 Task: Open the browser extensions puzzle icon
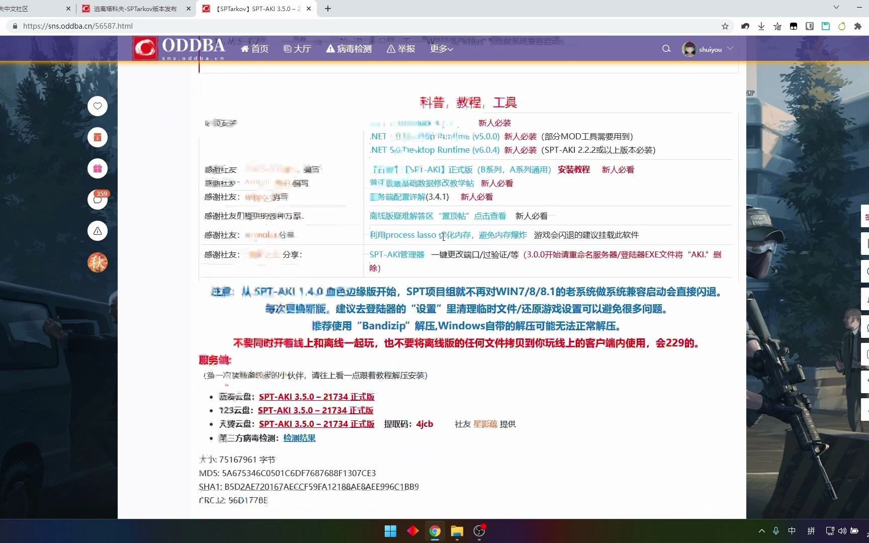[x=858, y=26]
